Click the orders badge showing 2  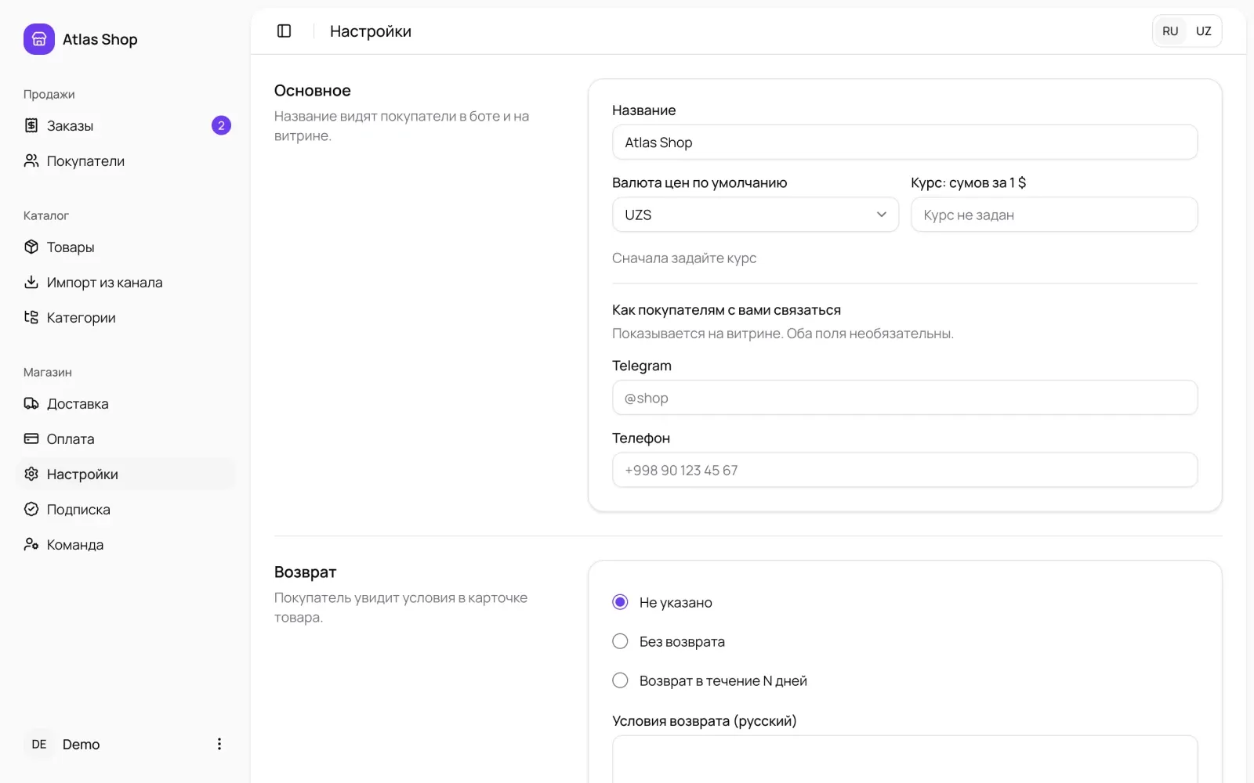(221, 125)
